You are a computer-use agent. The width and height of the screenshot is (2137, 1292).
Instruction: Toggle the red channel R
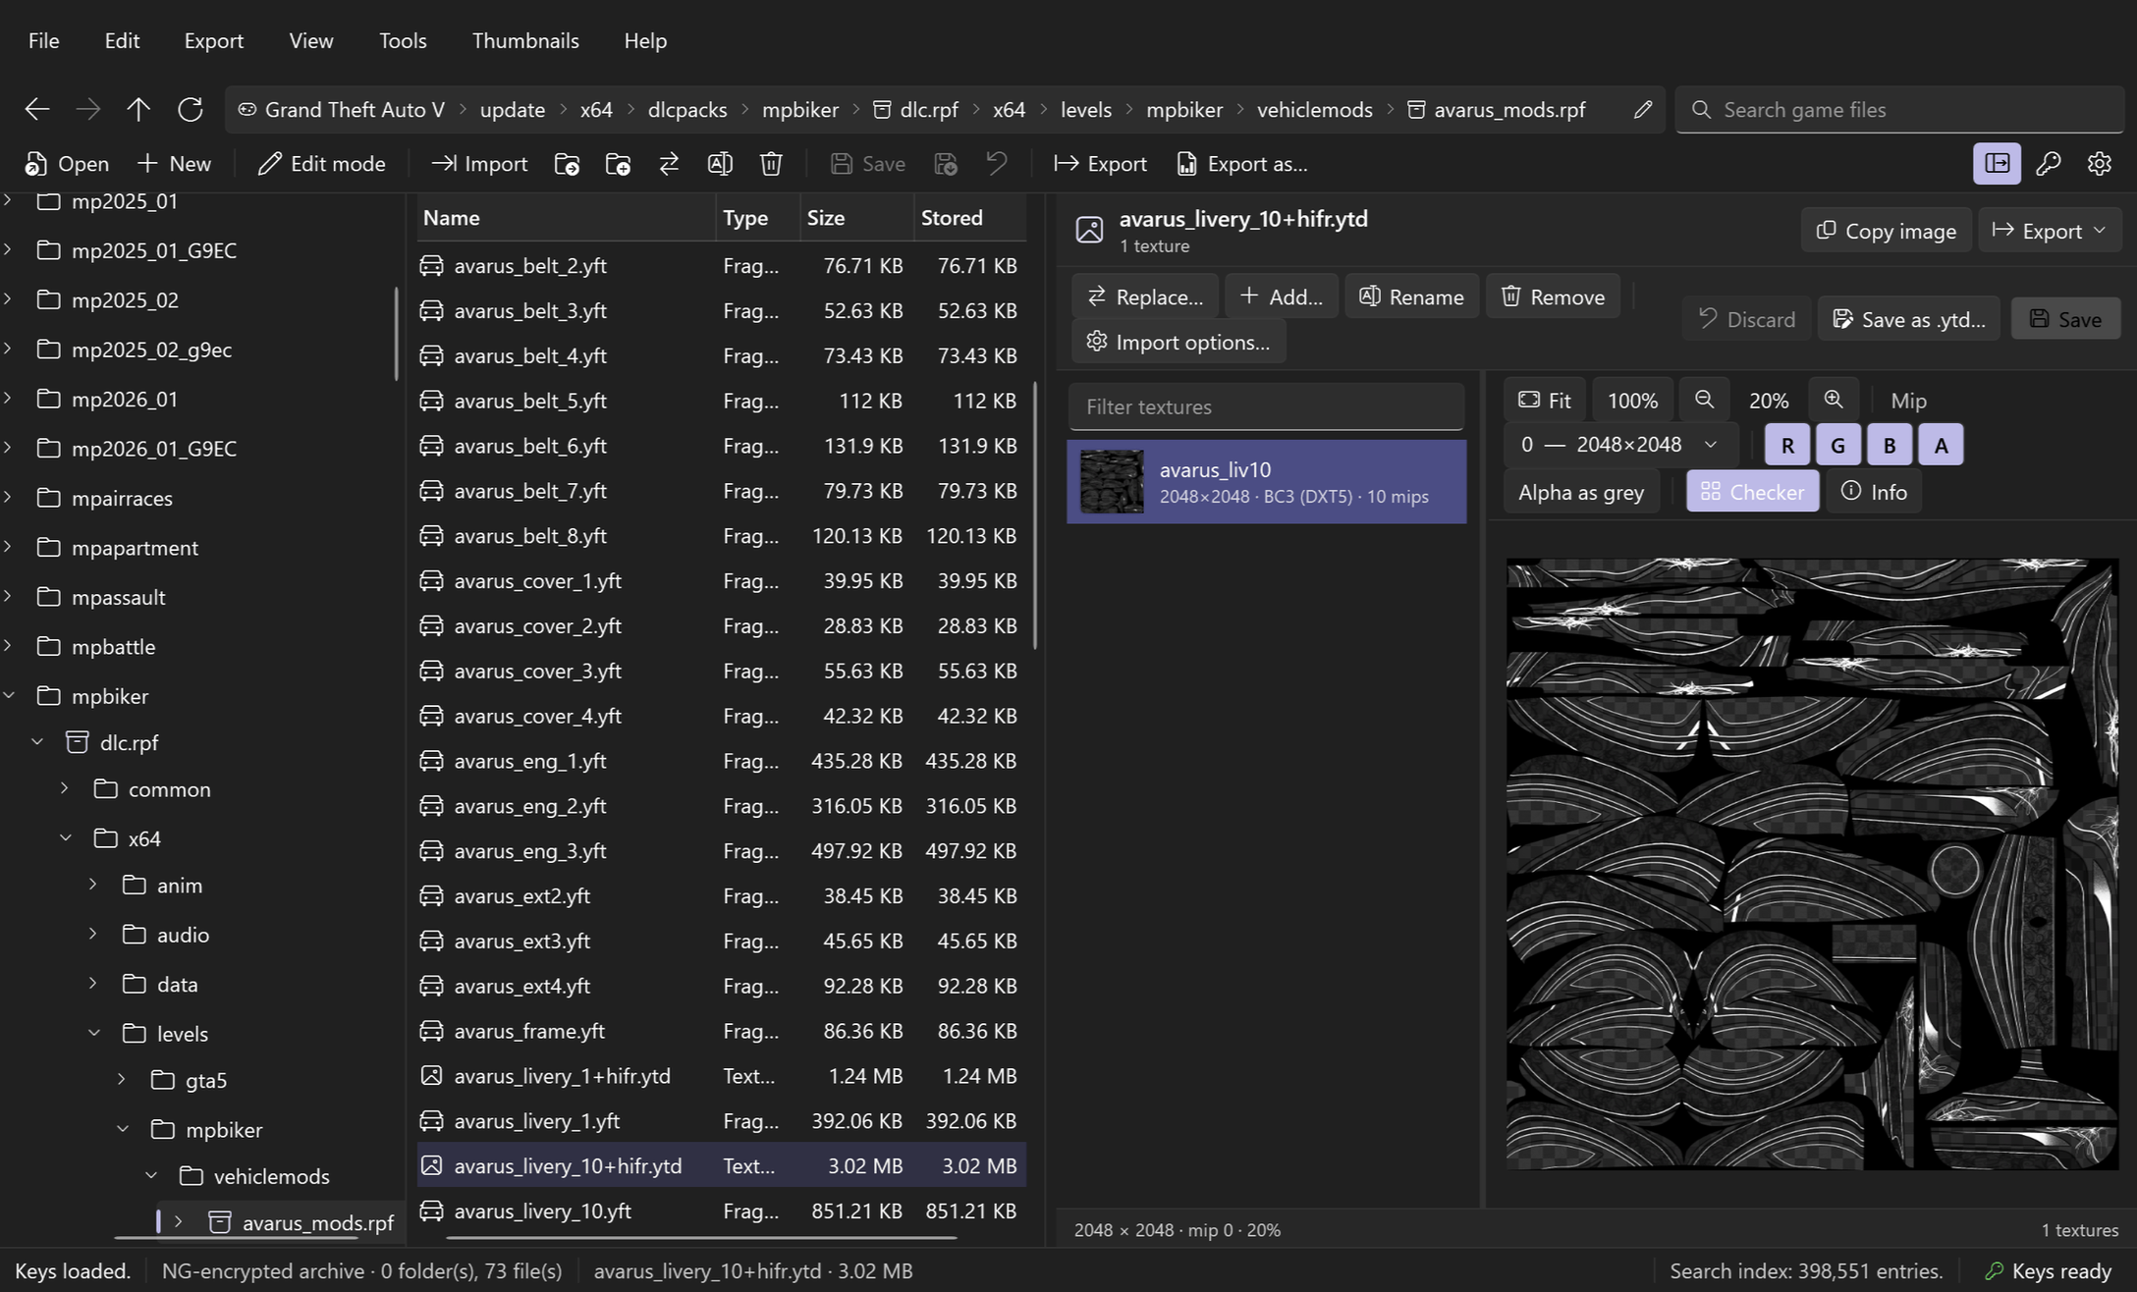tap(1787, 445)
